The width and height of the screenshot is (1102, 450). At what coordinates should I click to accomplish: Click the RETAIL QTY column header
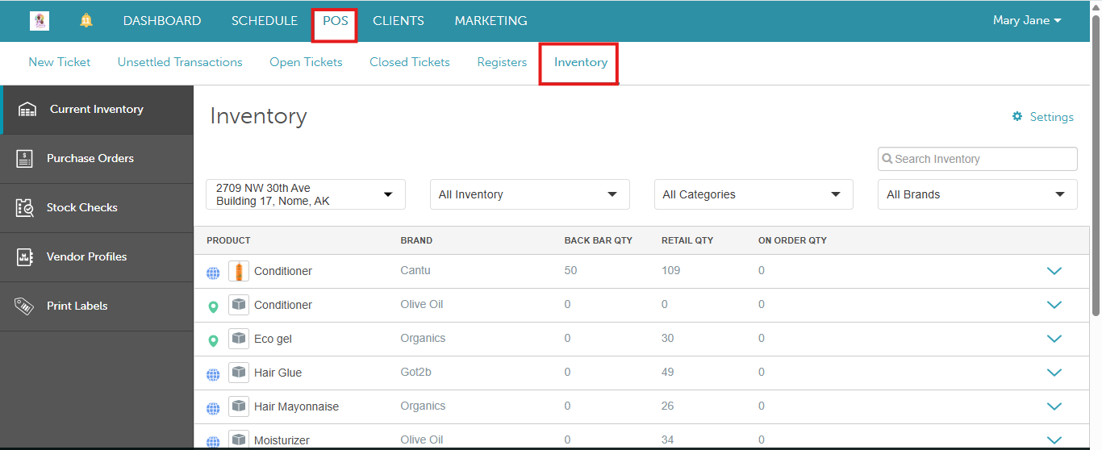pyautogui.click(x=687, y=240)
